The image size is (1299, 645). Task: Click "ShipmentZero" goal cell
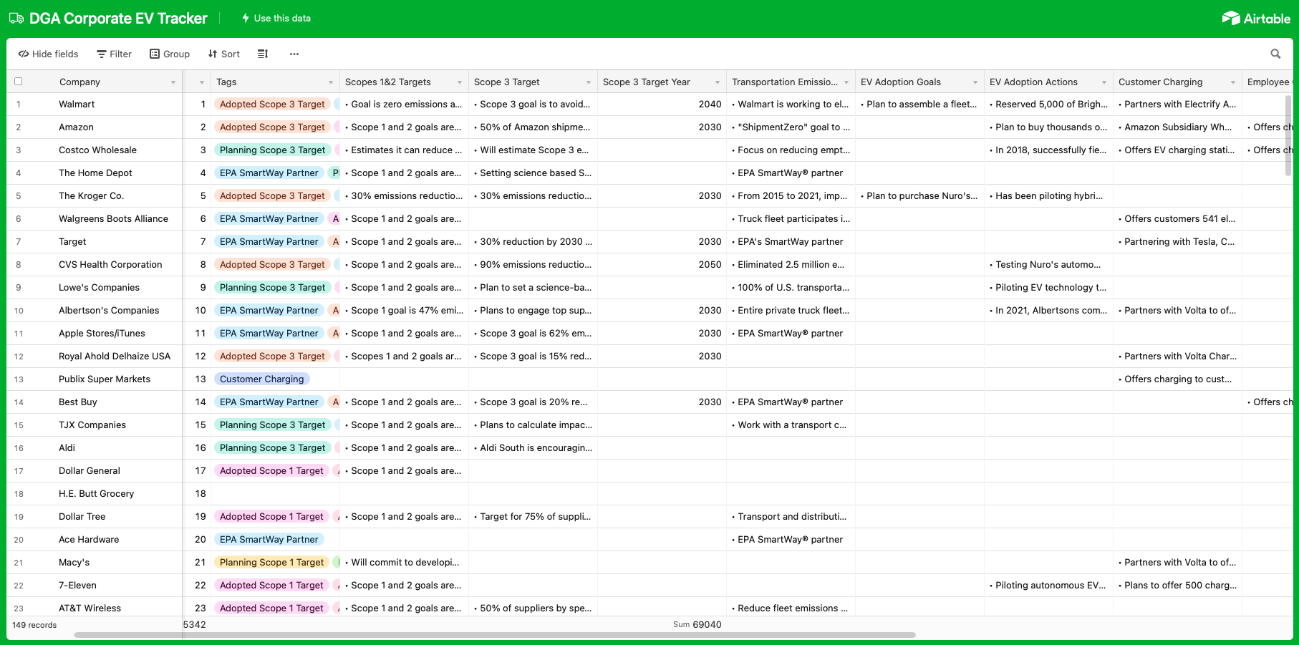(x=791, y=127)
